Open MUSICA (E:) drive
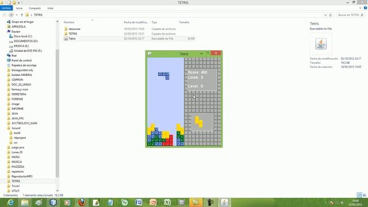The height and width of the screenshot is (207, 368). [x=21, y=46]
